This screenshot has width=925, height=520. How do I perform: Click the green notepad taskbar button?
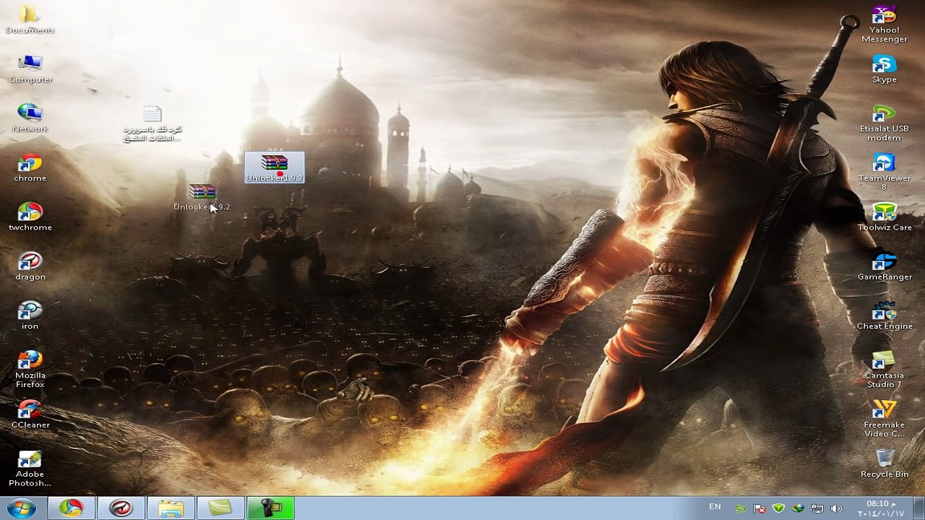[220, 508]
